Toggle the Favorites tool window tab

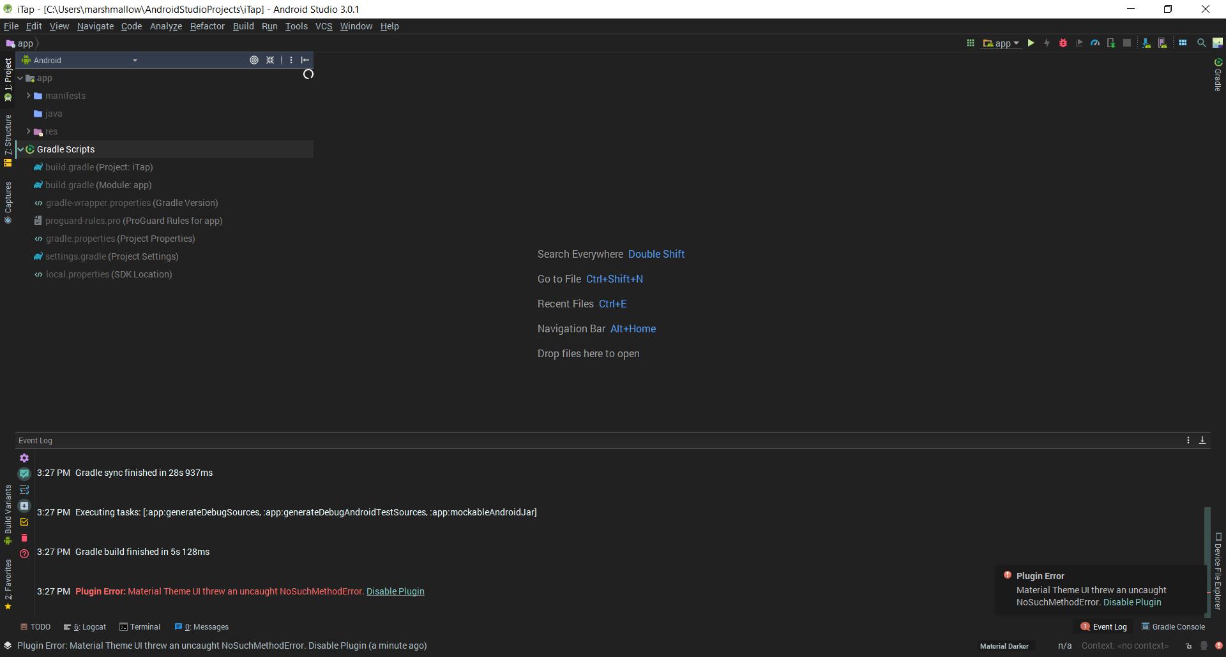(x=8, y=585)
